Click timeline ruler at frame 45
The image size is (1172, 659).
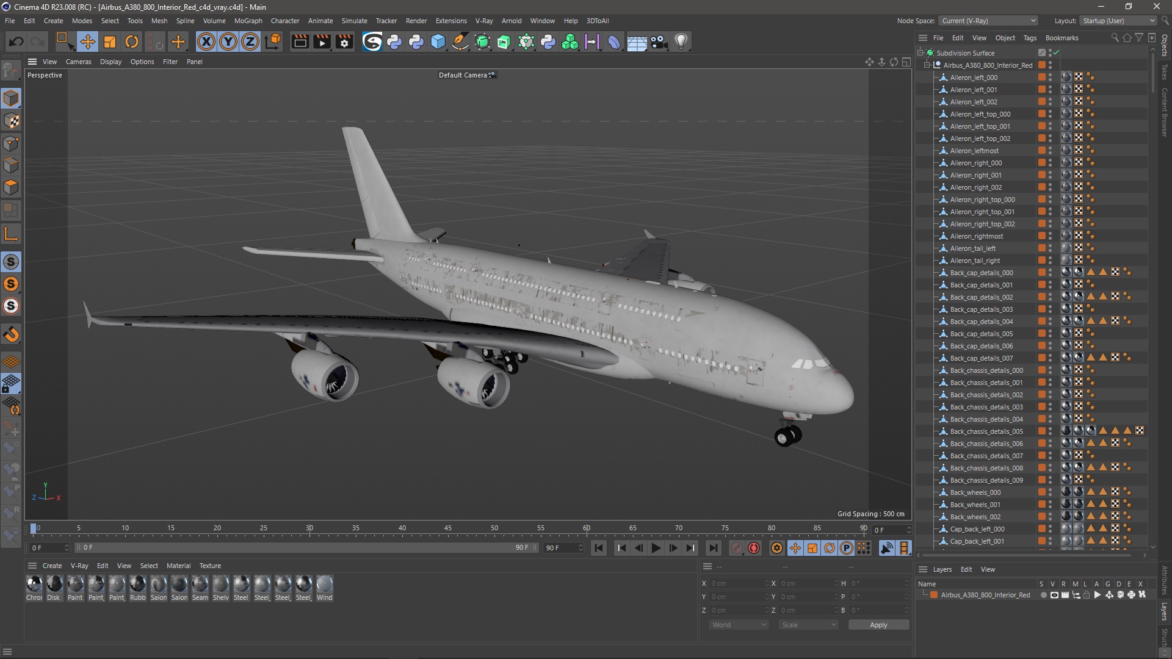448,528
